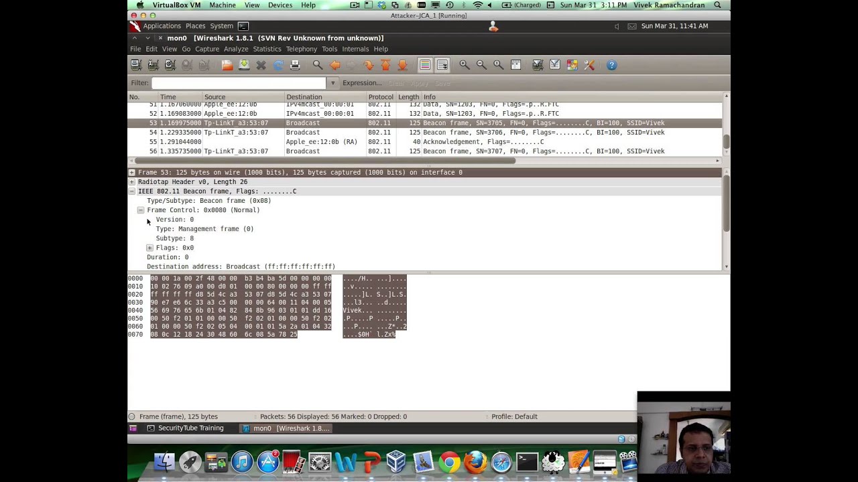Viewport: 858px width, 482px height.
Task: Reload the capture file icon
Action: [x=278, y=65]
